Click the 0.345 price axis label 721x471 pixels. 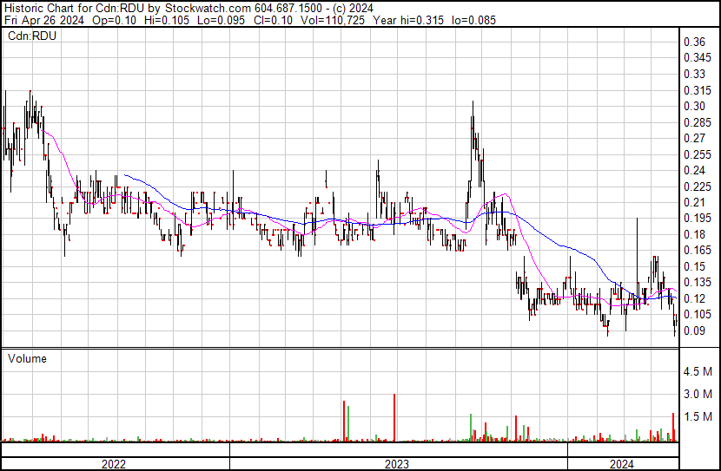click(698, 58)
